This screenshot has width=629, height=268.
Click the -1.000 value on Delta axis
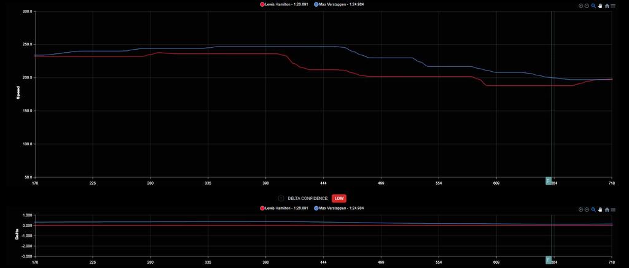[27, 236]
